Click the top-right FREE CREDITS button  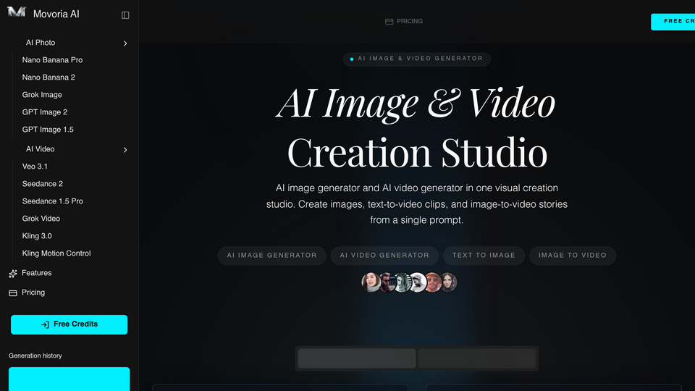[673, 21]
